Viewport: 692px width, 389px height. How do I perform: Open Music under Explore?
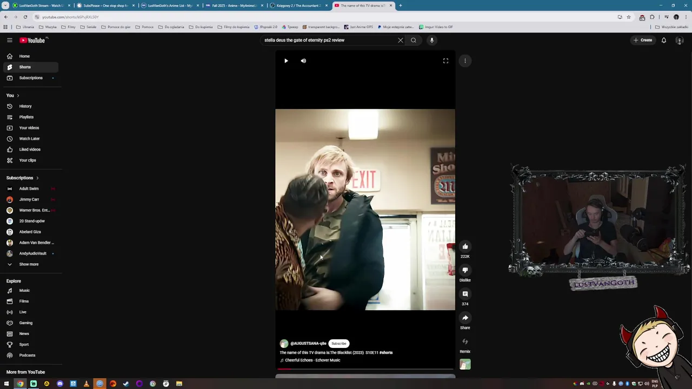[30, 291]
